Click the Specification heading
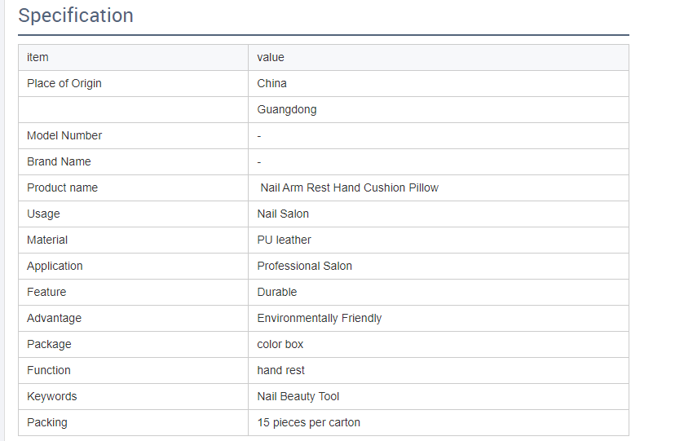Screen dimensions: 684x441 click(76, 15)
